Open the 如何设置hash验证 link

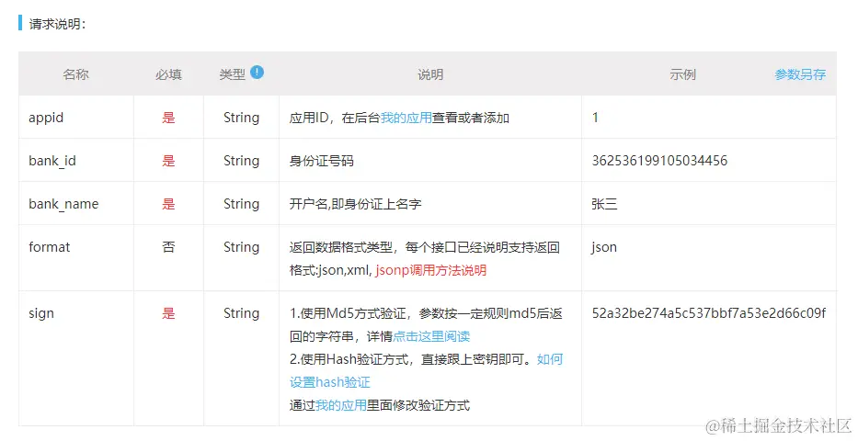(x=549, y=359)
